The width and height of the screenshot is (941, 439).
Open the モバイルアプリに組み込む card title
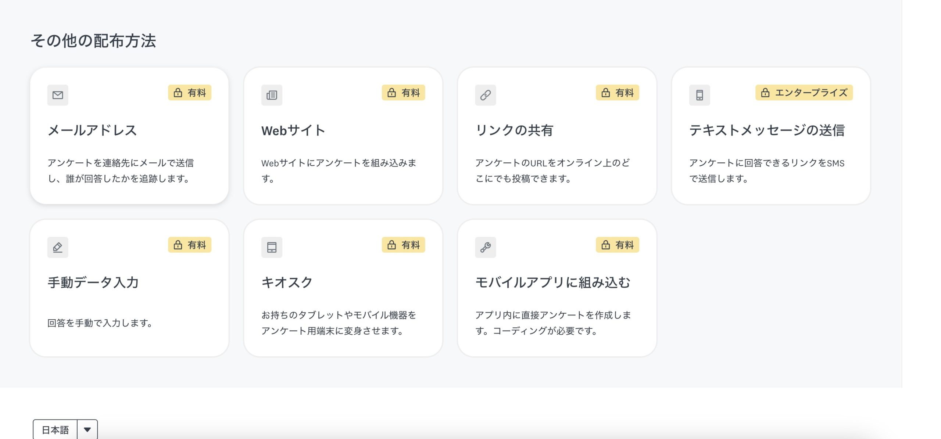tap(552, 283)
